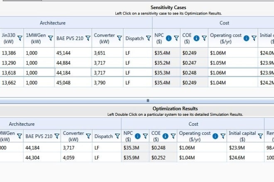274x182 pixels.
Task: Filter Dispatch column in Optimization Results
Action: pyautogui.click(x=117, y=136)
